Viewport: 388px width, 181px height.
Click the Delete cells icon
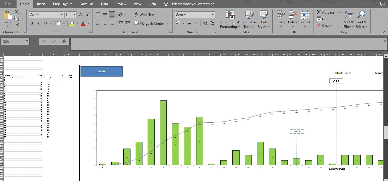(293, 15)
